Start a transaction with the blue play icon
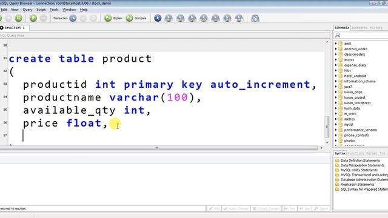Image resolution: width=388 pixels, height=218 pixels. tap(73, 18)
